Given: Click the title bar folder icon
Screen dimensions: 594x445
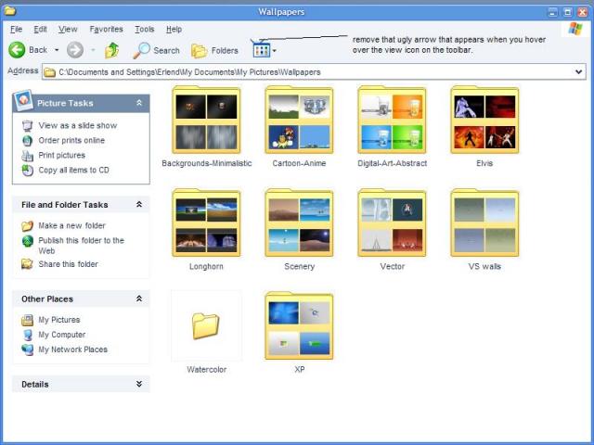Looking at the screenshot, I should (9, 10).
